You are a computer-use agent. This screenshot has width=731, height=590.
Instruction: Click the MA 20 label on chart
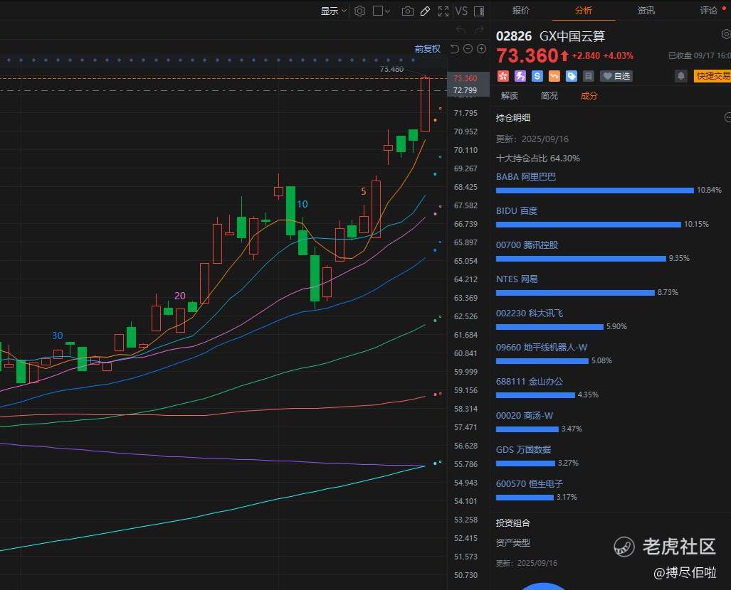click(180, 296)
